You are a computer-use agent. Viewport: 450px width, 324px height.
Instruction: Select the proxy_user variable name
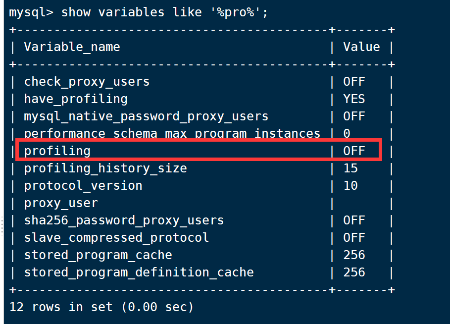click(x=61, y=203)
